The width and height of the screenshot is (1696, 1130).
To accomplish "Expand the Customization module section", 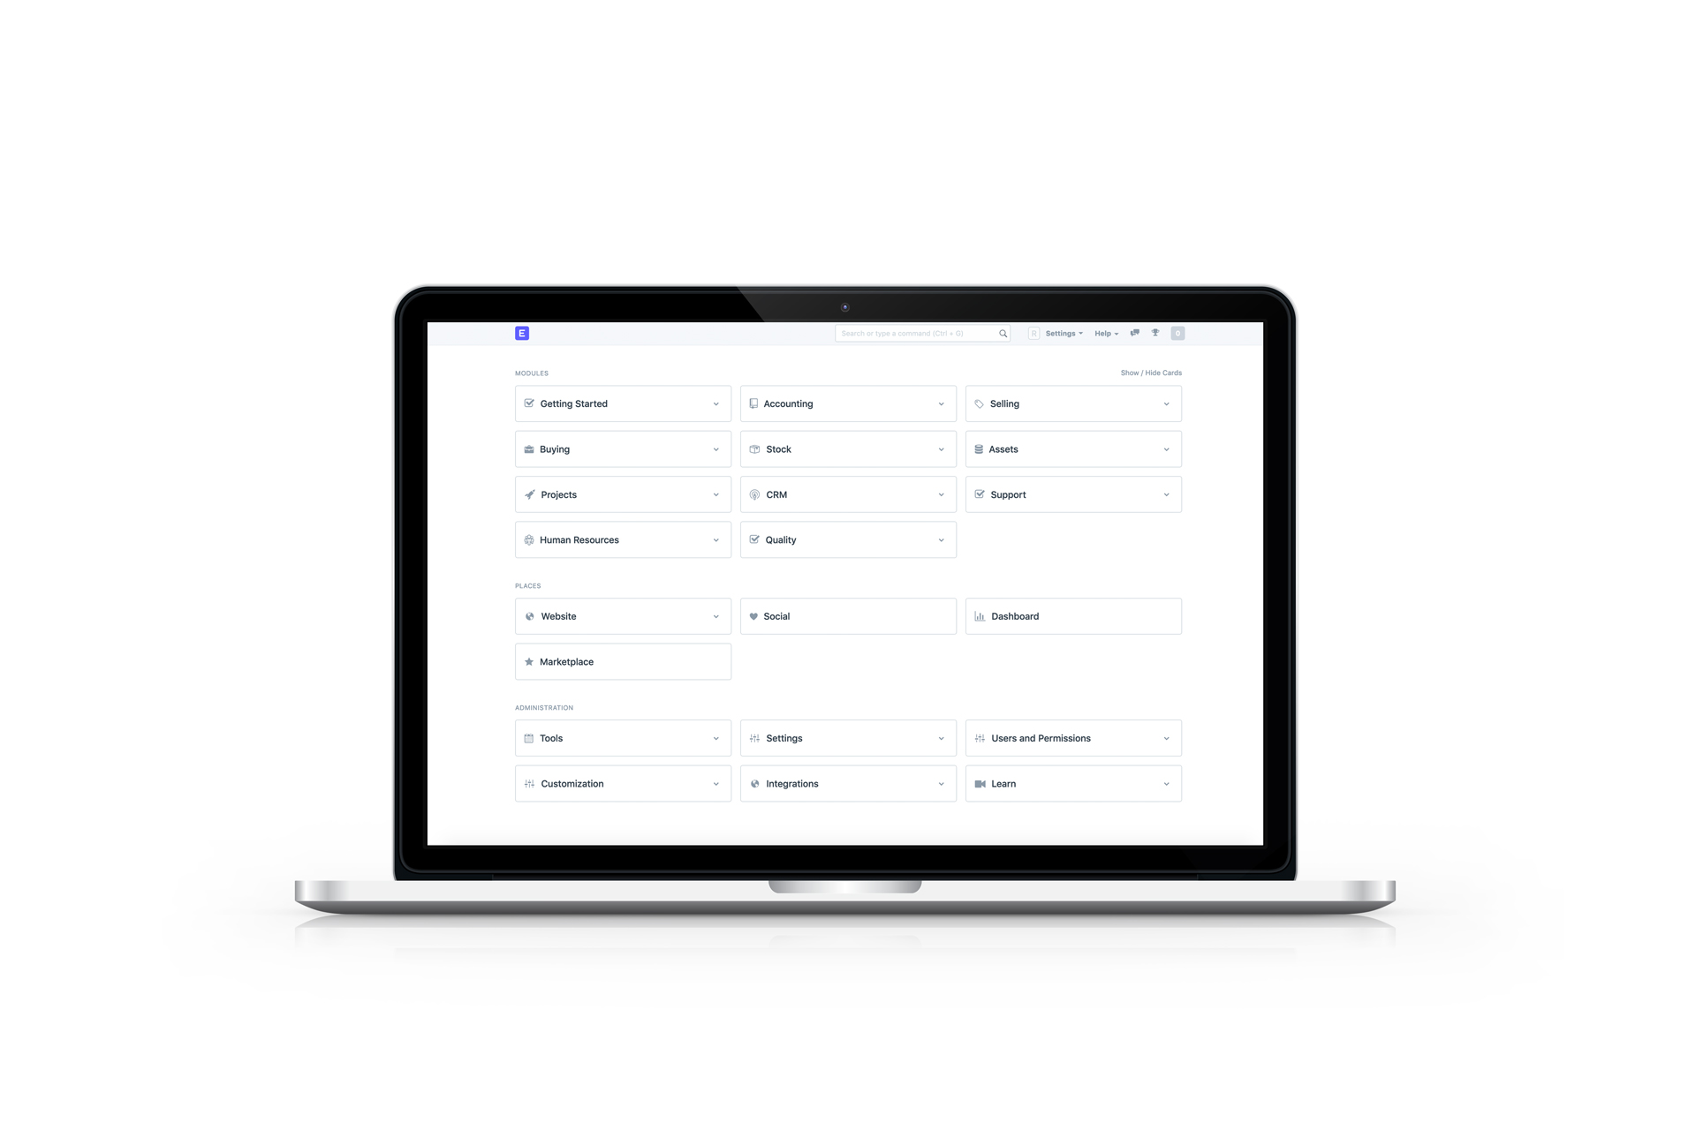I will coord(715,783).
